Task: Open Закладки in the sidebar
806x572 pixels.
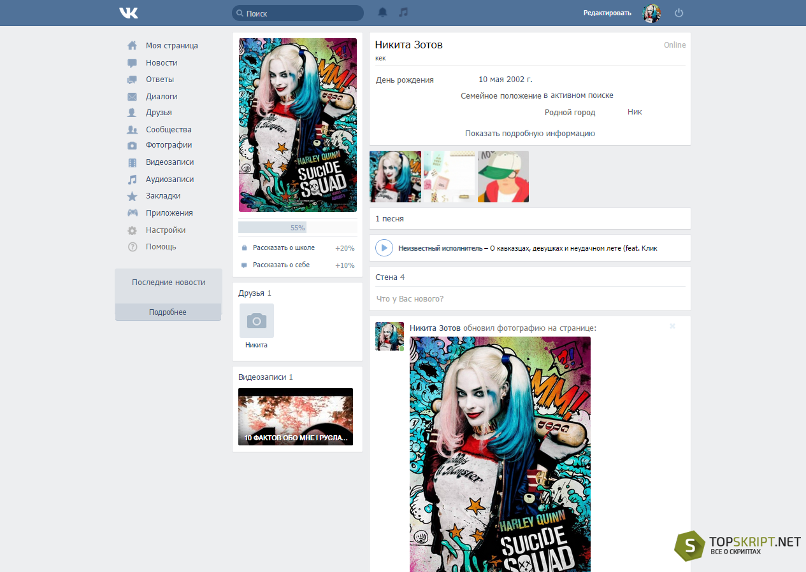Action: pyautogui.click(x=163, y=196)
